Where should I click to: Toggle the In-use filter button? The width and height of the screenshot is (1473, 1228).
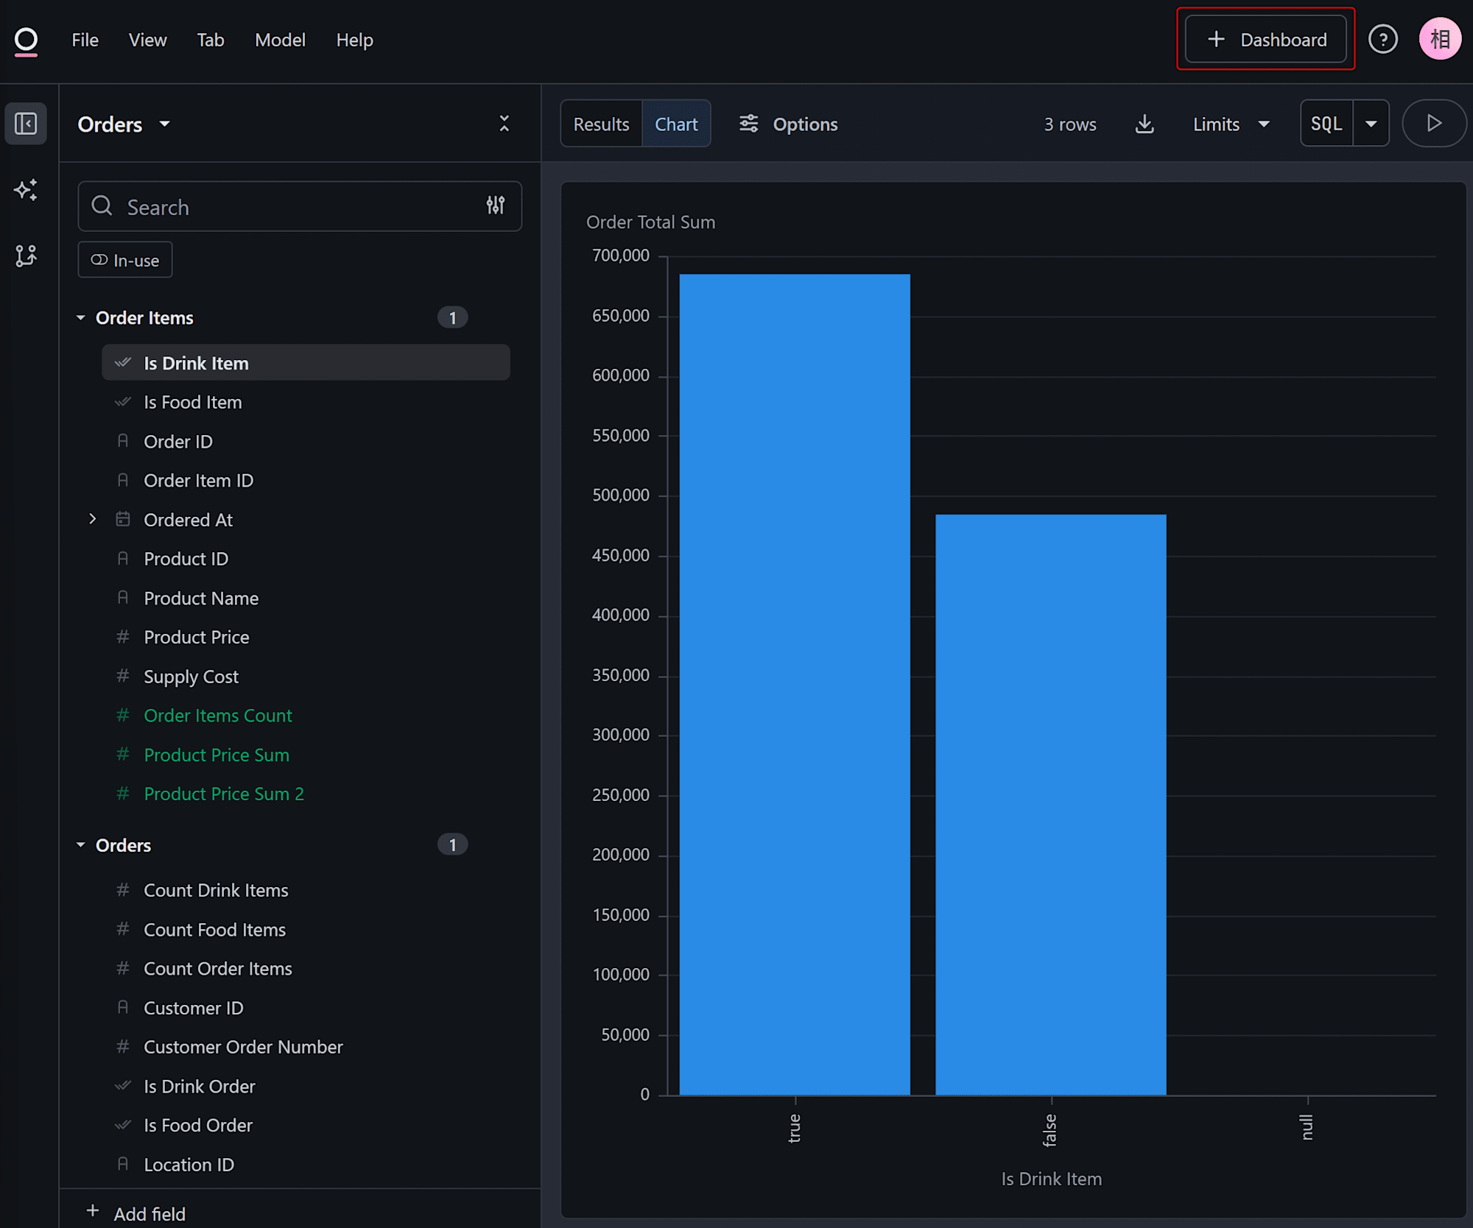124,259
